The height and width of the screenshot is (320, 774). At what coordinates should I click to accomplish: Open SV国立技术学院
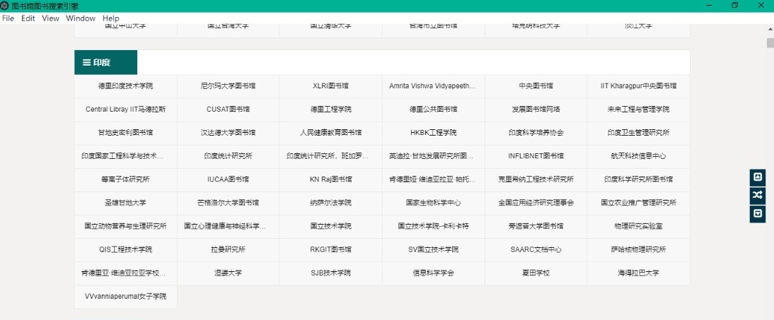pos(434,249)
